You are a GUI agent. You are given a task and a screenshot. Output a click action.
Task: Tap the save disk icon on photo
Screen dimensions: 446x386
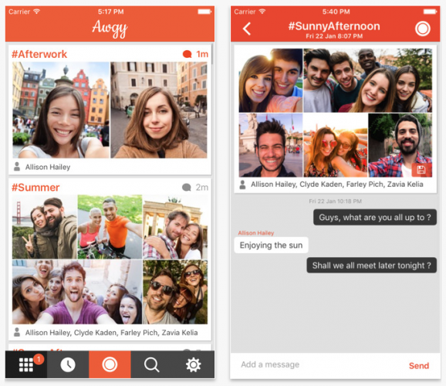[421, 170]
